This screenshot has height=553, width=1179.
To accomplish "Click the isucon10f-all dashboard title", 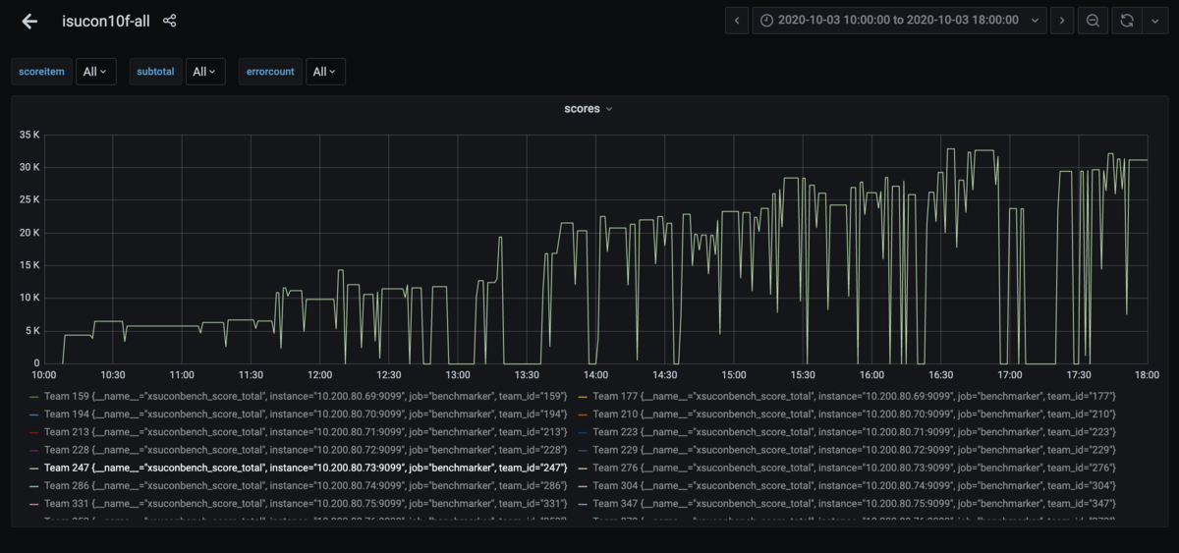I will (105, 21).
